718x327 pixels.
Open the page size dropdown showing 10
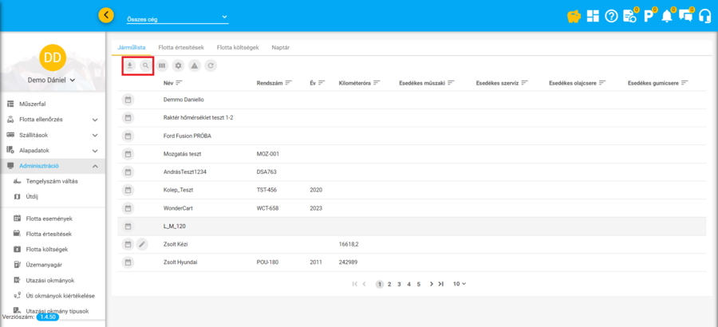click(459, 284)
